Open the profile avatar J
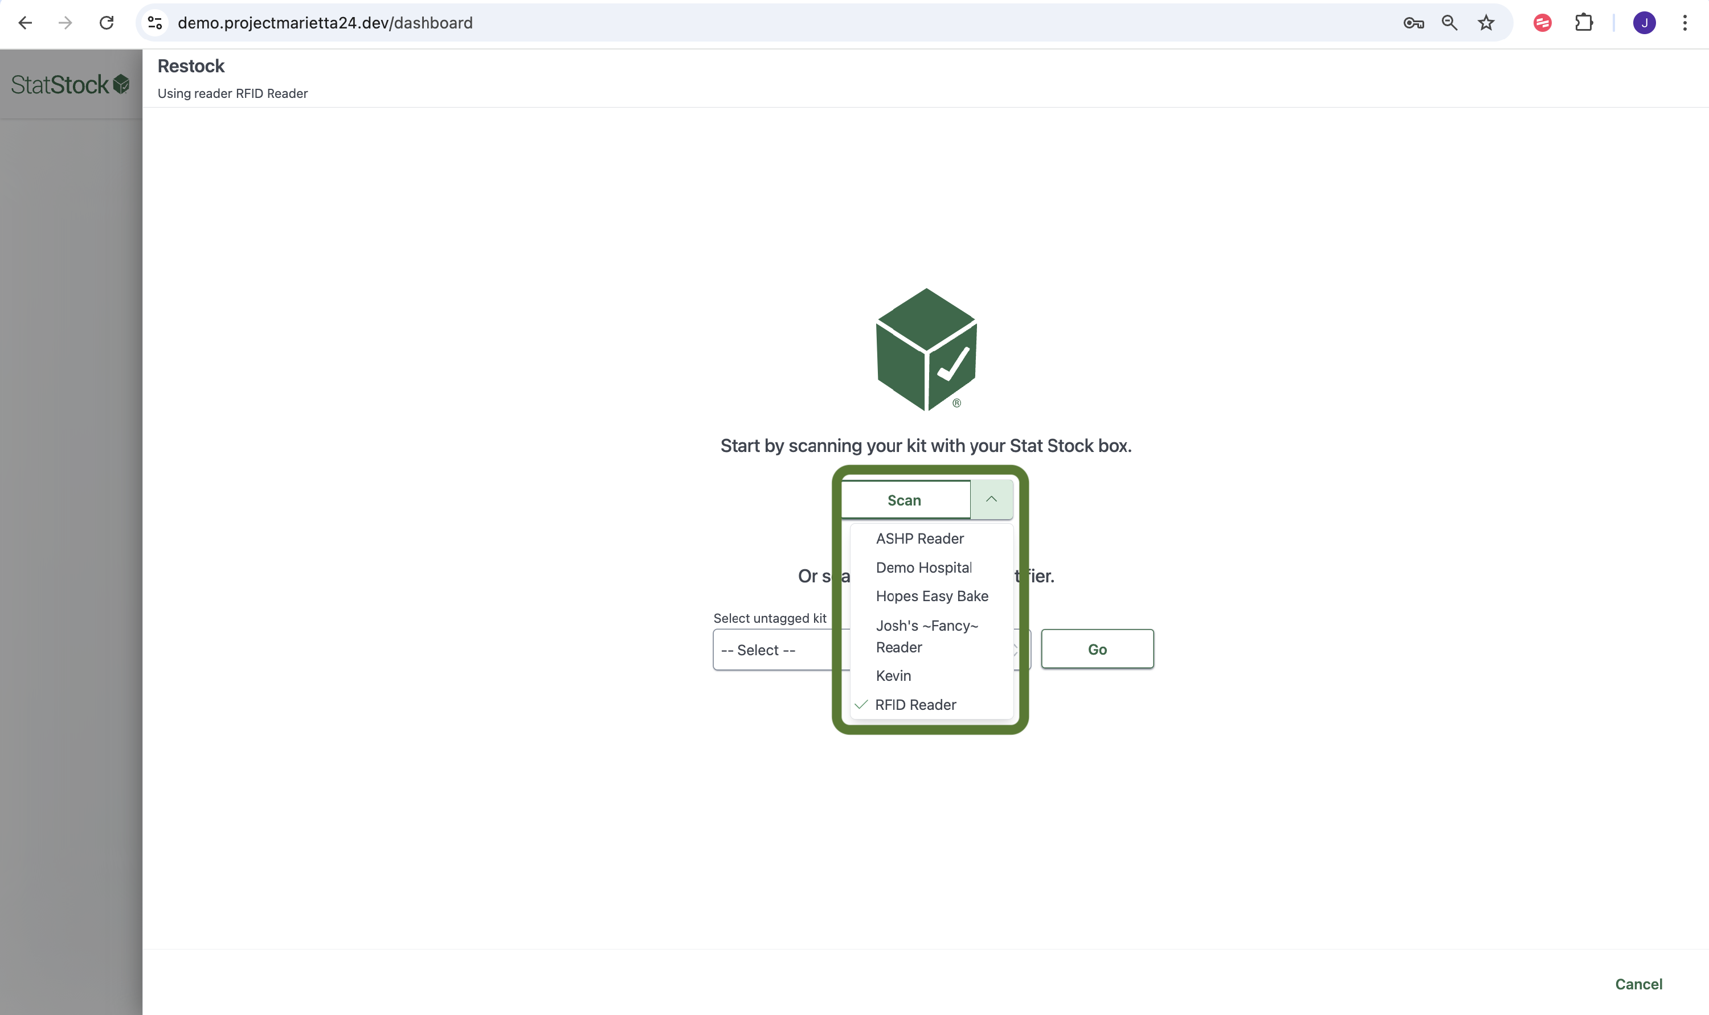This screenshot has height=1015, width=1709. click(x=1644, y=23)
